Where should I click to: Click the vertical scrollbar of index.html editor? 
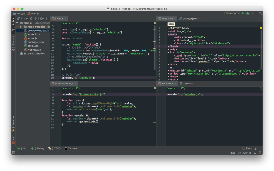click(x=261, y=50)
